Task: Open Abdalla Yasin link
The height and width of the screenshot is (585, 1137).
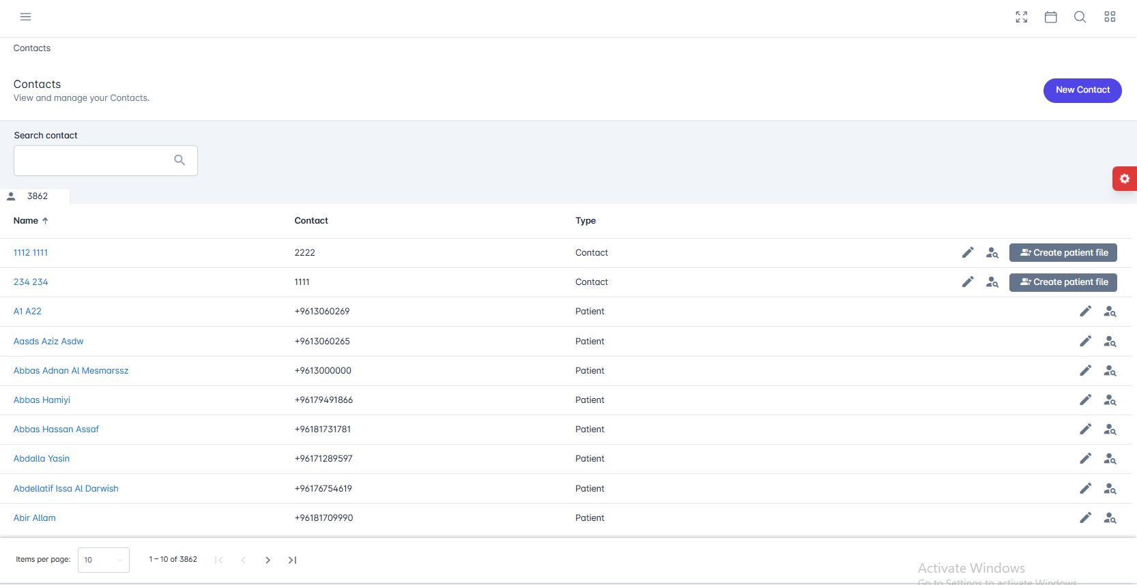Action: [x=42, y=459]
